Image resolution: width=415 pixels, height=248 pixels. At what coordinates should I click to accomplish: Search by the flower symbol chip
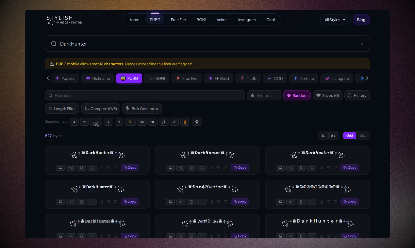[153, 122]
